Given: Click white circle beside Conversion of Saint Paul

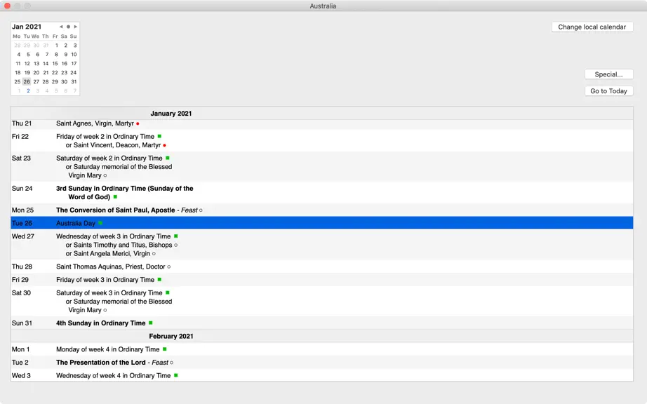Looking at the screenshot, I should [201, 210].
